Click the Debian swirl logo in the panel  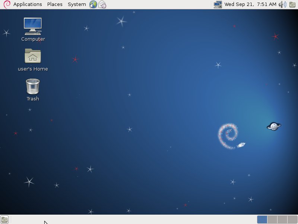click(x=7, y=4)
